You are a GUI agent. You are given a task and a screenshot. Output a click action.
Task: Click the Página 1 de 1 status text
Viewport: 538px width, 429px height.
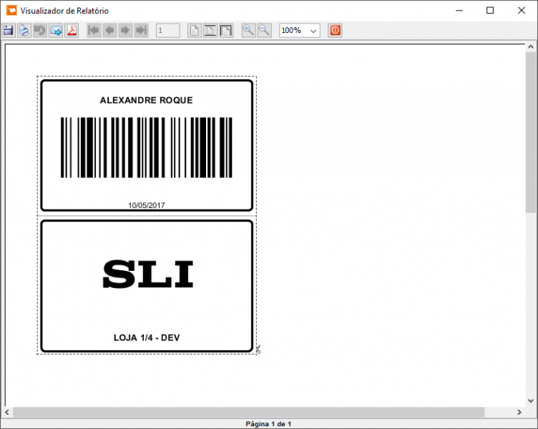[x=268, y=424]
